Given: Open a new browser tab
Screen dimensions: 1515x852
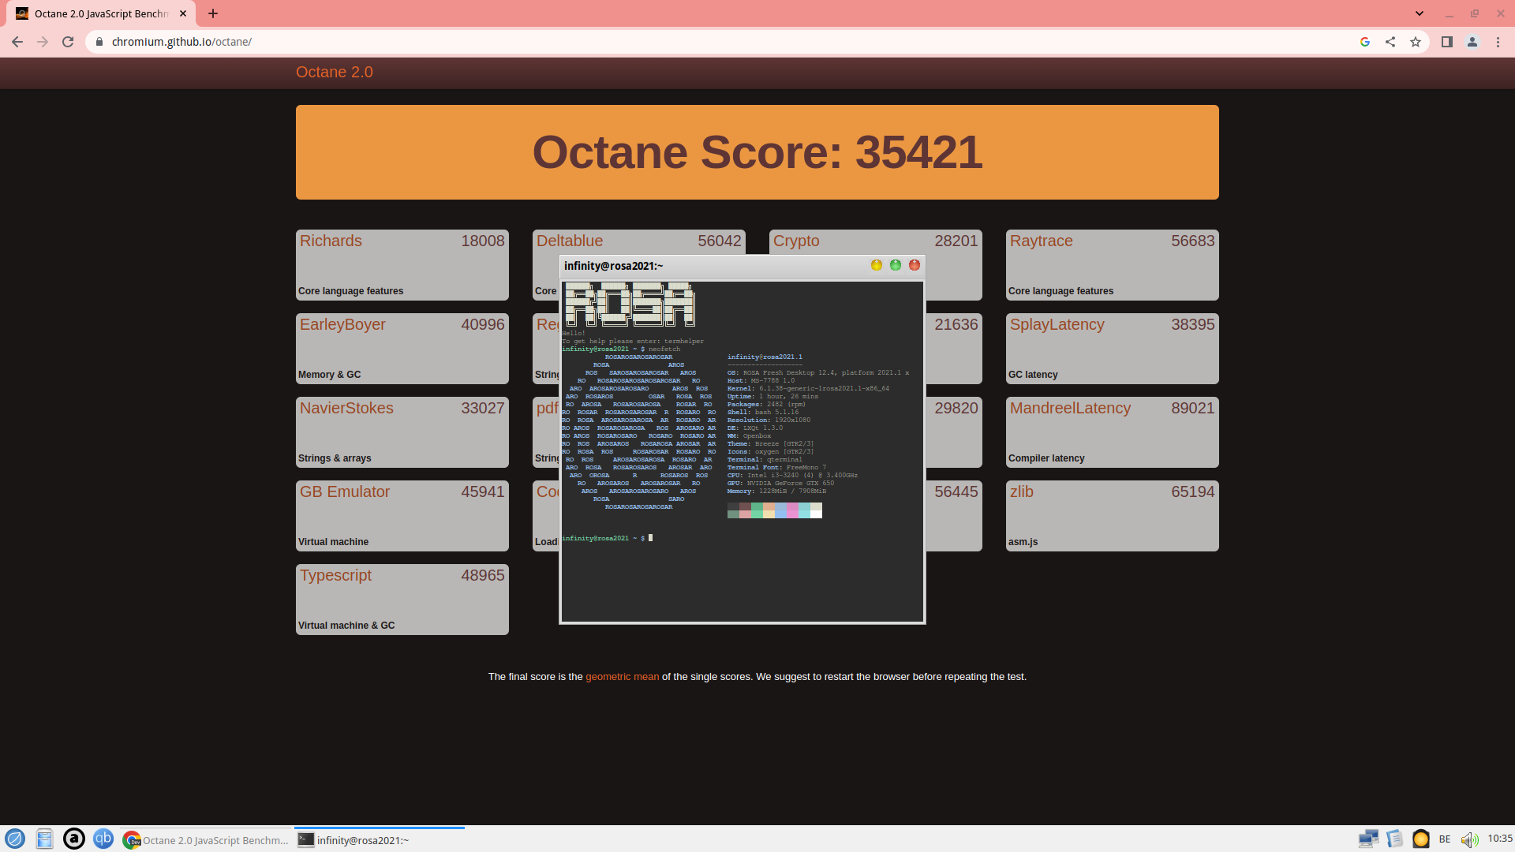Looking at the screenshot, I should 213,13.
